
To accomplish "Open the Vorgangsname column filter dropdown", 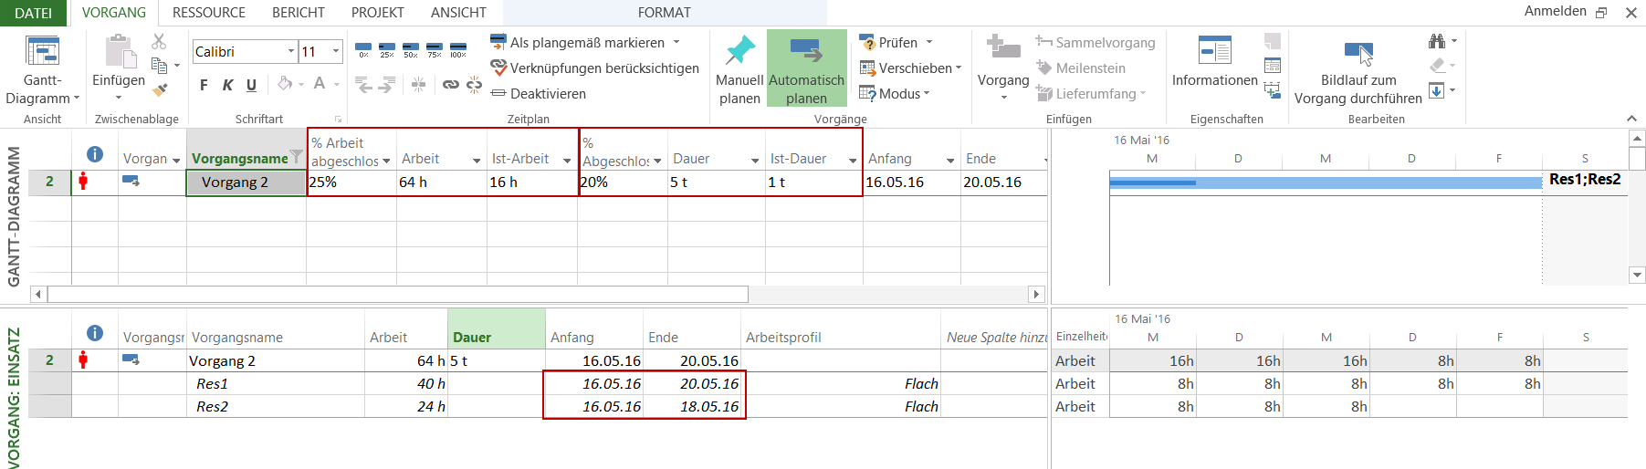I will pyautogui.click(x=296, y=157).
